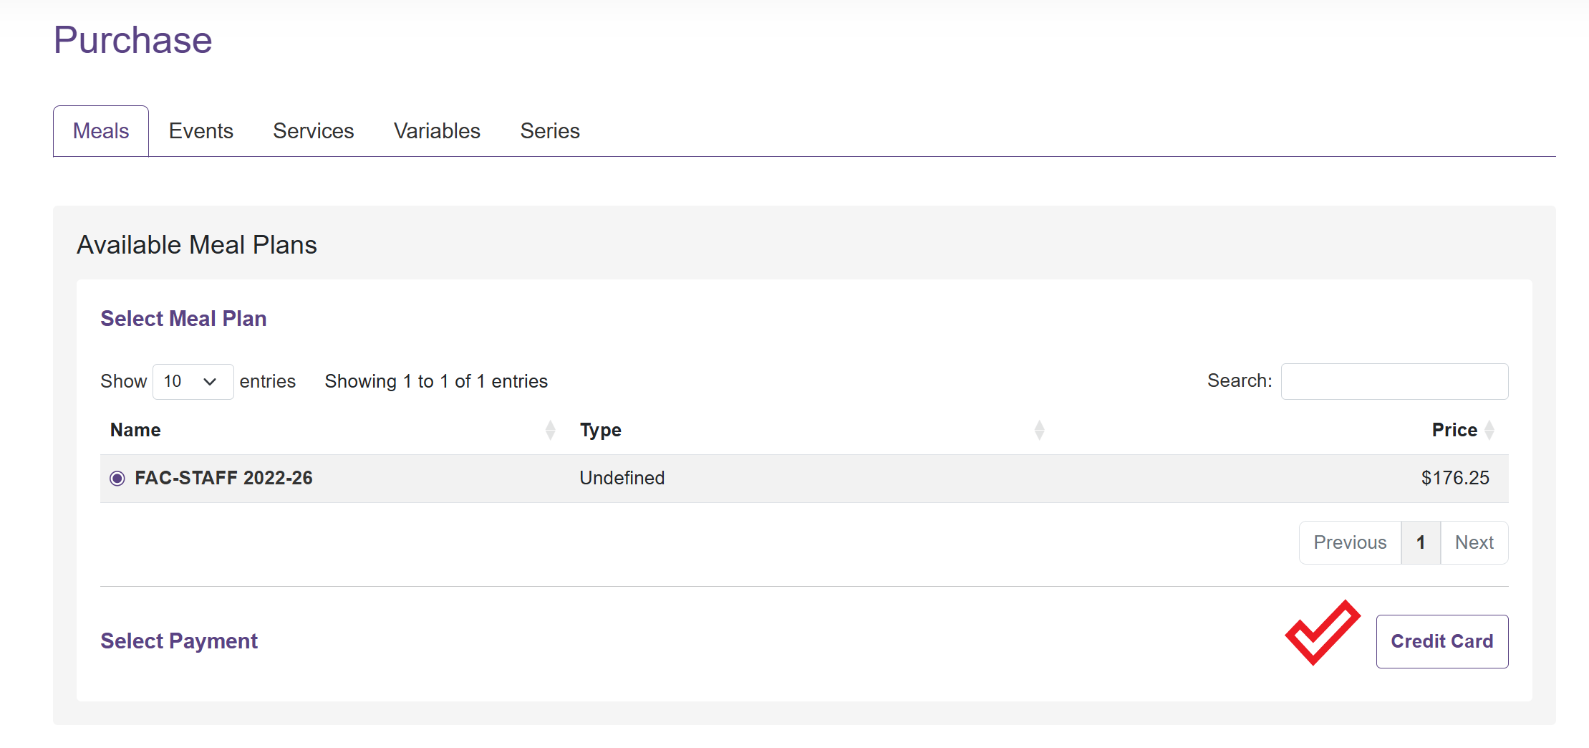Click the Undefined type cell
The width and height of the screenshot is (1589, 748).
coord(622,478)
